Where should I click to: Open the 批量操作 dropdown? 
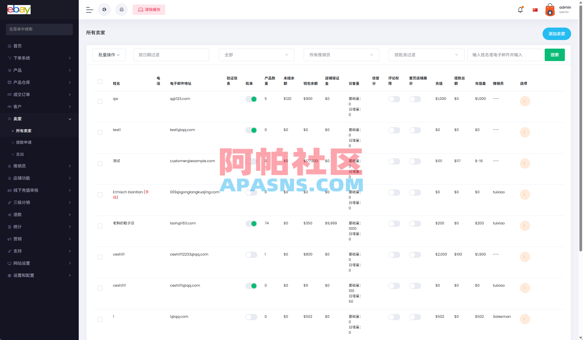pyautogui.click(x=109, y=55)
